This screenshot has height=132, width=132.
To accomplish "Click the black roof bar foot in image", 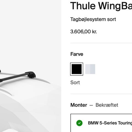I will (x=32, y=75).
